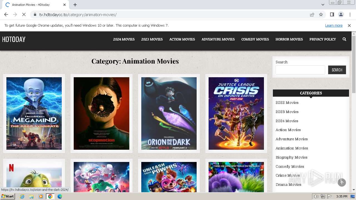Open the Learn more link
The width and height of the screenshot is (356, 200).
(x=334, y=25)
